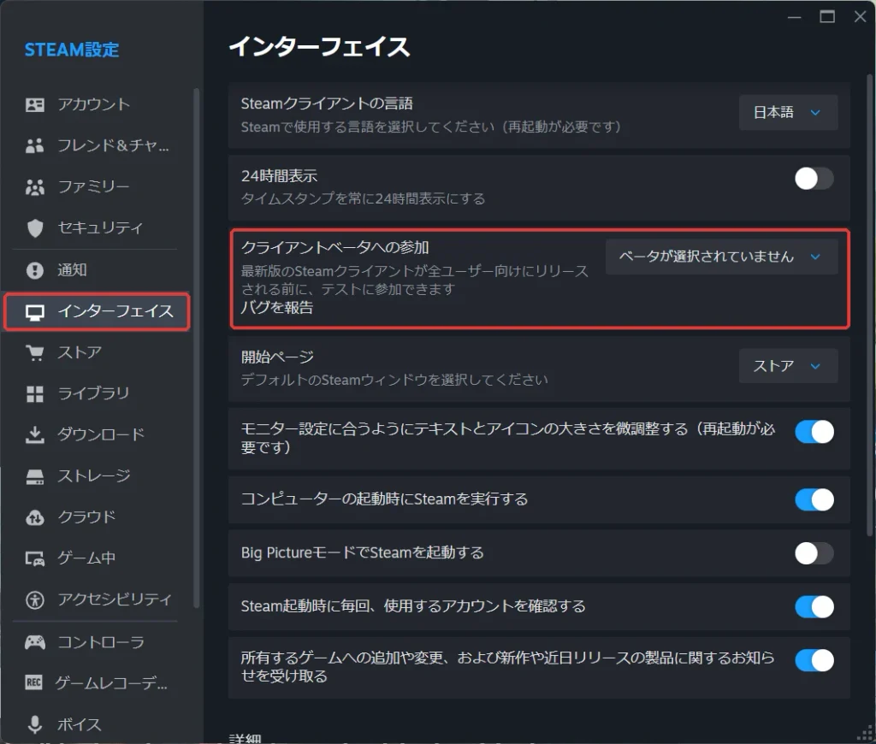876x744 pixels.
Task: Maximize the Steam settings window
Action: pyautogui.click(x=827, y=17)
